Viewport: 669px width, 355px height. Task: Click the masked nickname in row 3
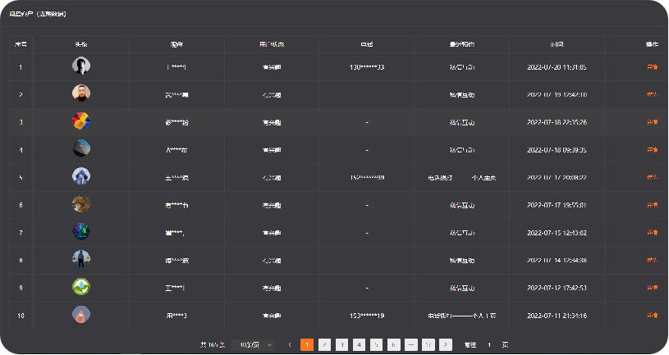click(176, 122)
